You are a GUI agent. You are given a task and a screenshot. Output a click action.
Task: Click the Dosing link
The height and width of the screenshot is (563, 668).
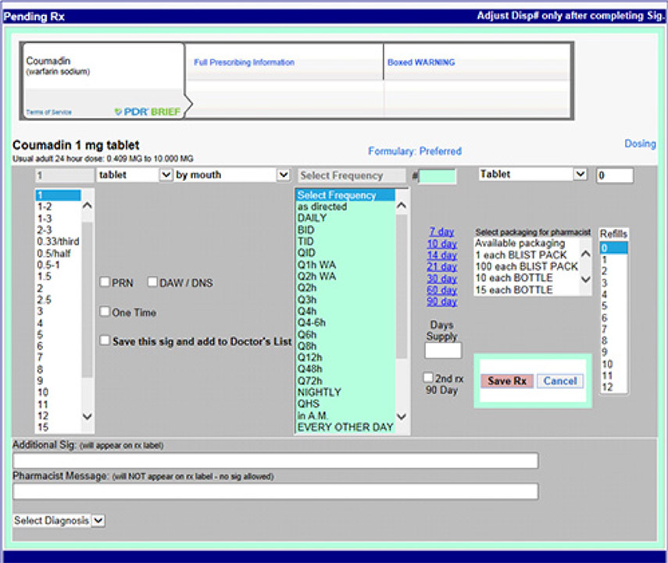640,144
